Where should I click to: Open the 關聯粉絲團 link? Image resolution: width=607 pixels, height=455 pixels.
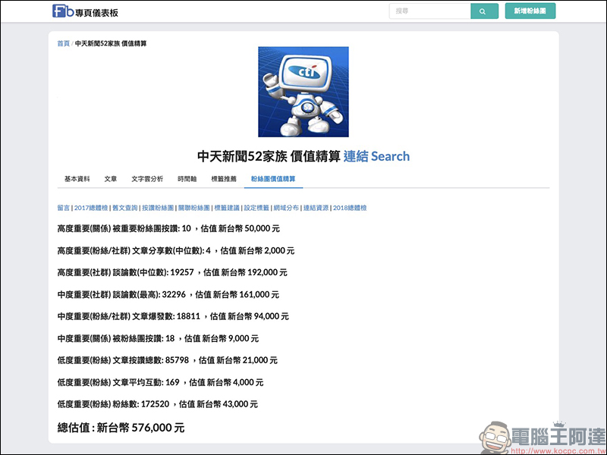194,208
